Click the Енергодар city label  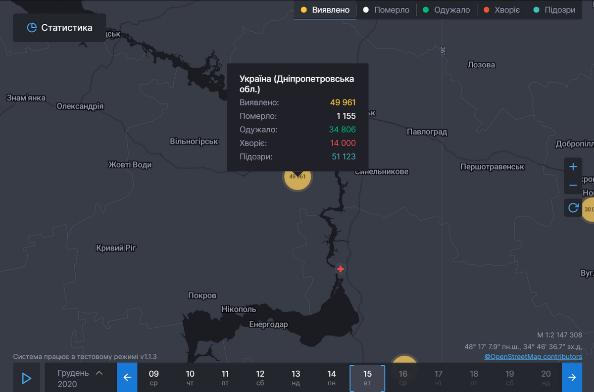268,325
